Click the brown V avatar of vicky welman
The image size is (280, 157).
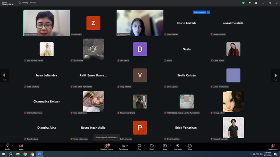point(140,75)
